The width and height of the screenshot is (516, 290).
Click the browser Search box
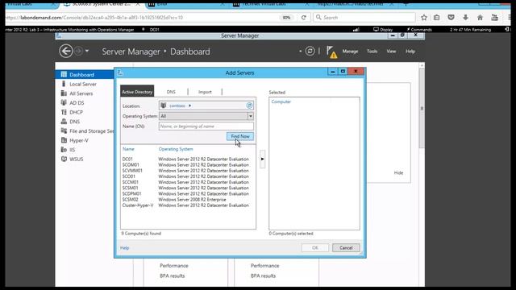point(364,18)
